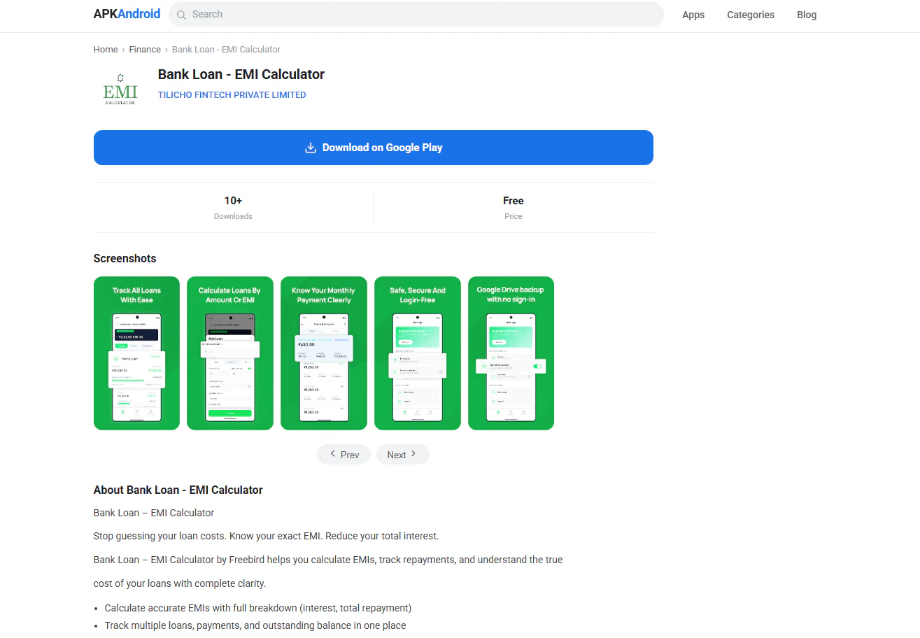Screen dimensions: 920x638
Task: Click the download arrow icon in button
Action: [311, 148]
